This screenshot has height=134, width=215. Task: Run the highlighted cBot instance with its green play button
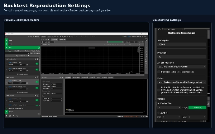click(37, 82)
